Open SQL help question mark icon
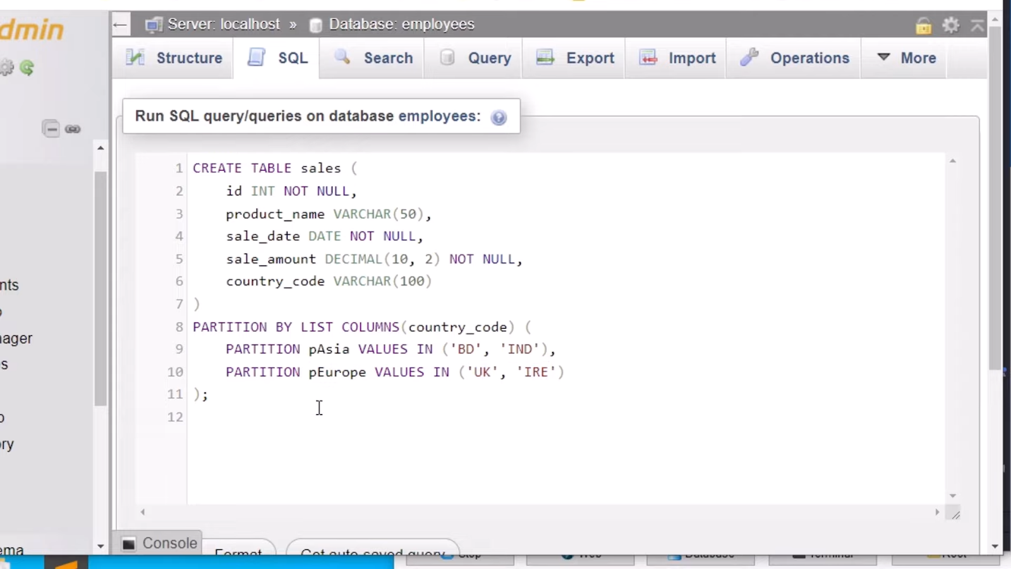 pyautogui.click(x=499, y=118)
